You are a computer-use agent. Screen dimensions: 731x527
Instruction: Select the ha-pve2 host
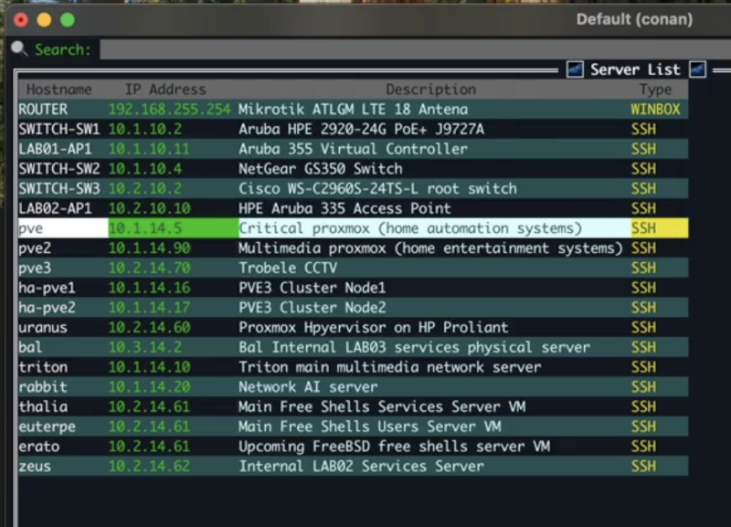point(48,308)
